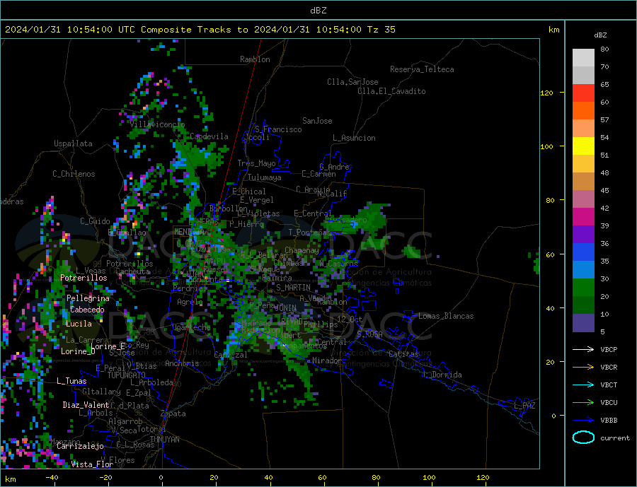Click the 'Ugarteche' map label

pyautogui.click(x=191, y=327)
